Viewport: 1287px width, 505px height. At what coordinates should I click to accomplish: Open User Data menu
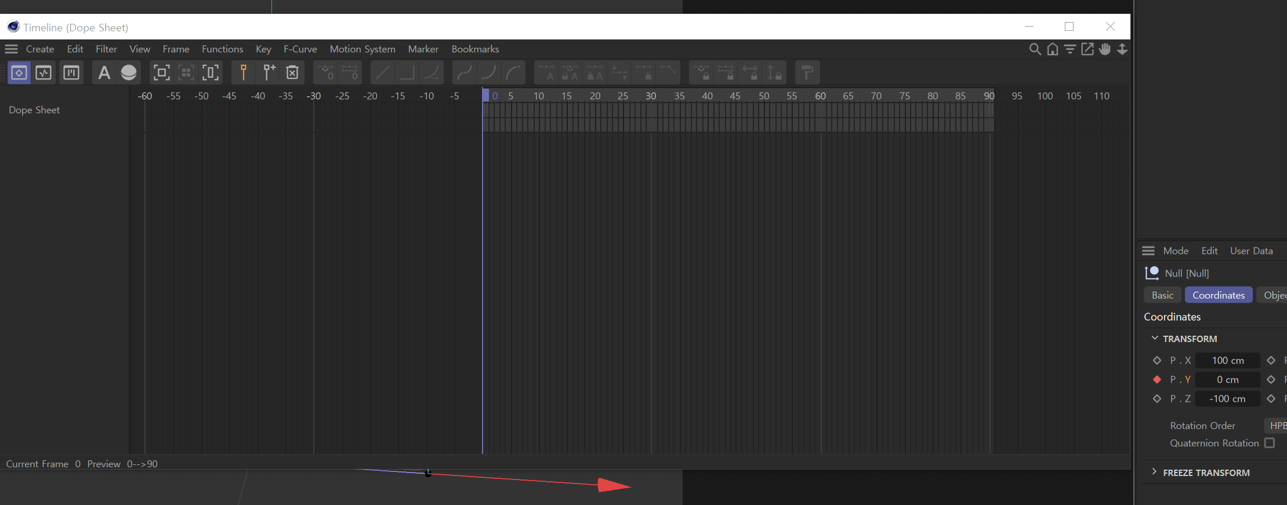click(x=1252, y=251)
